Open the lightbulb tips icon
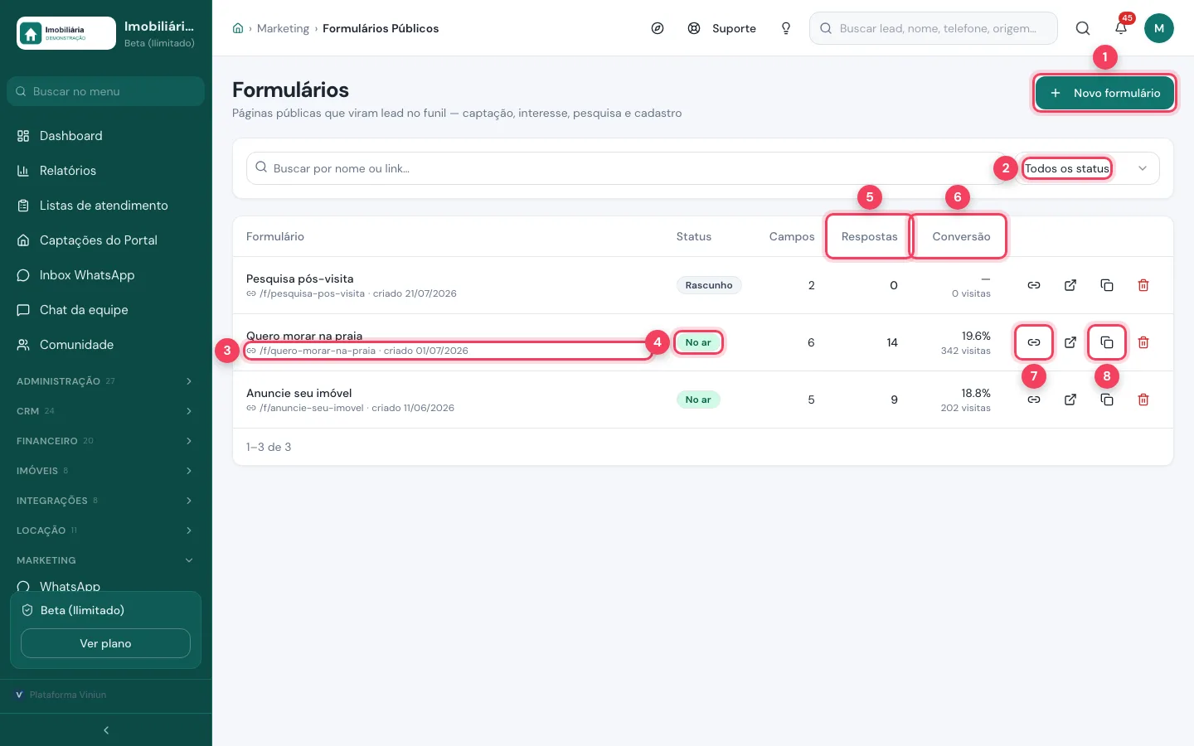Screen dimensions: 1194x746 tap(786, 28)
